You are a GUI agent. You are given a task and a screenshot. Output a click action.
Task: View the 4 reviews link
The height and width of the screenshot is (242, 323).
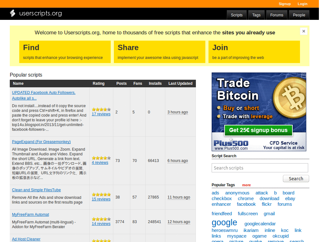pos(100,163)
